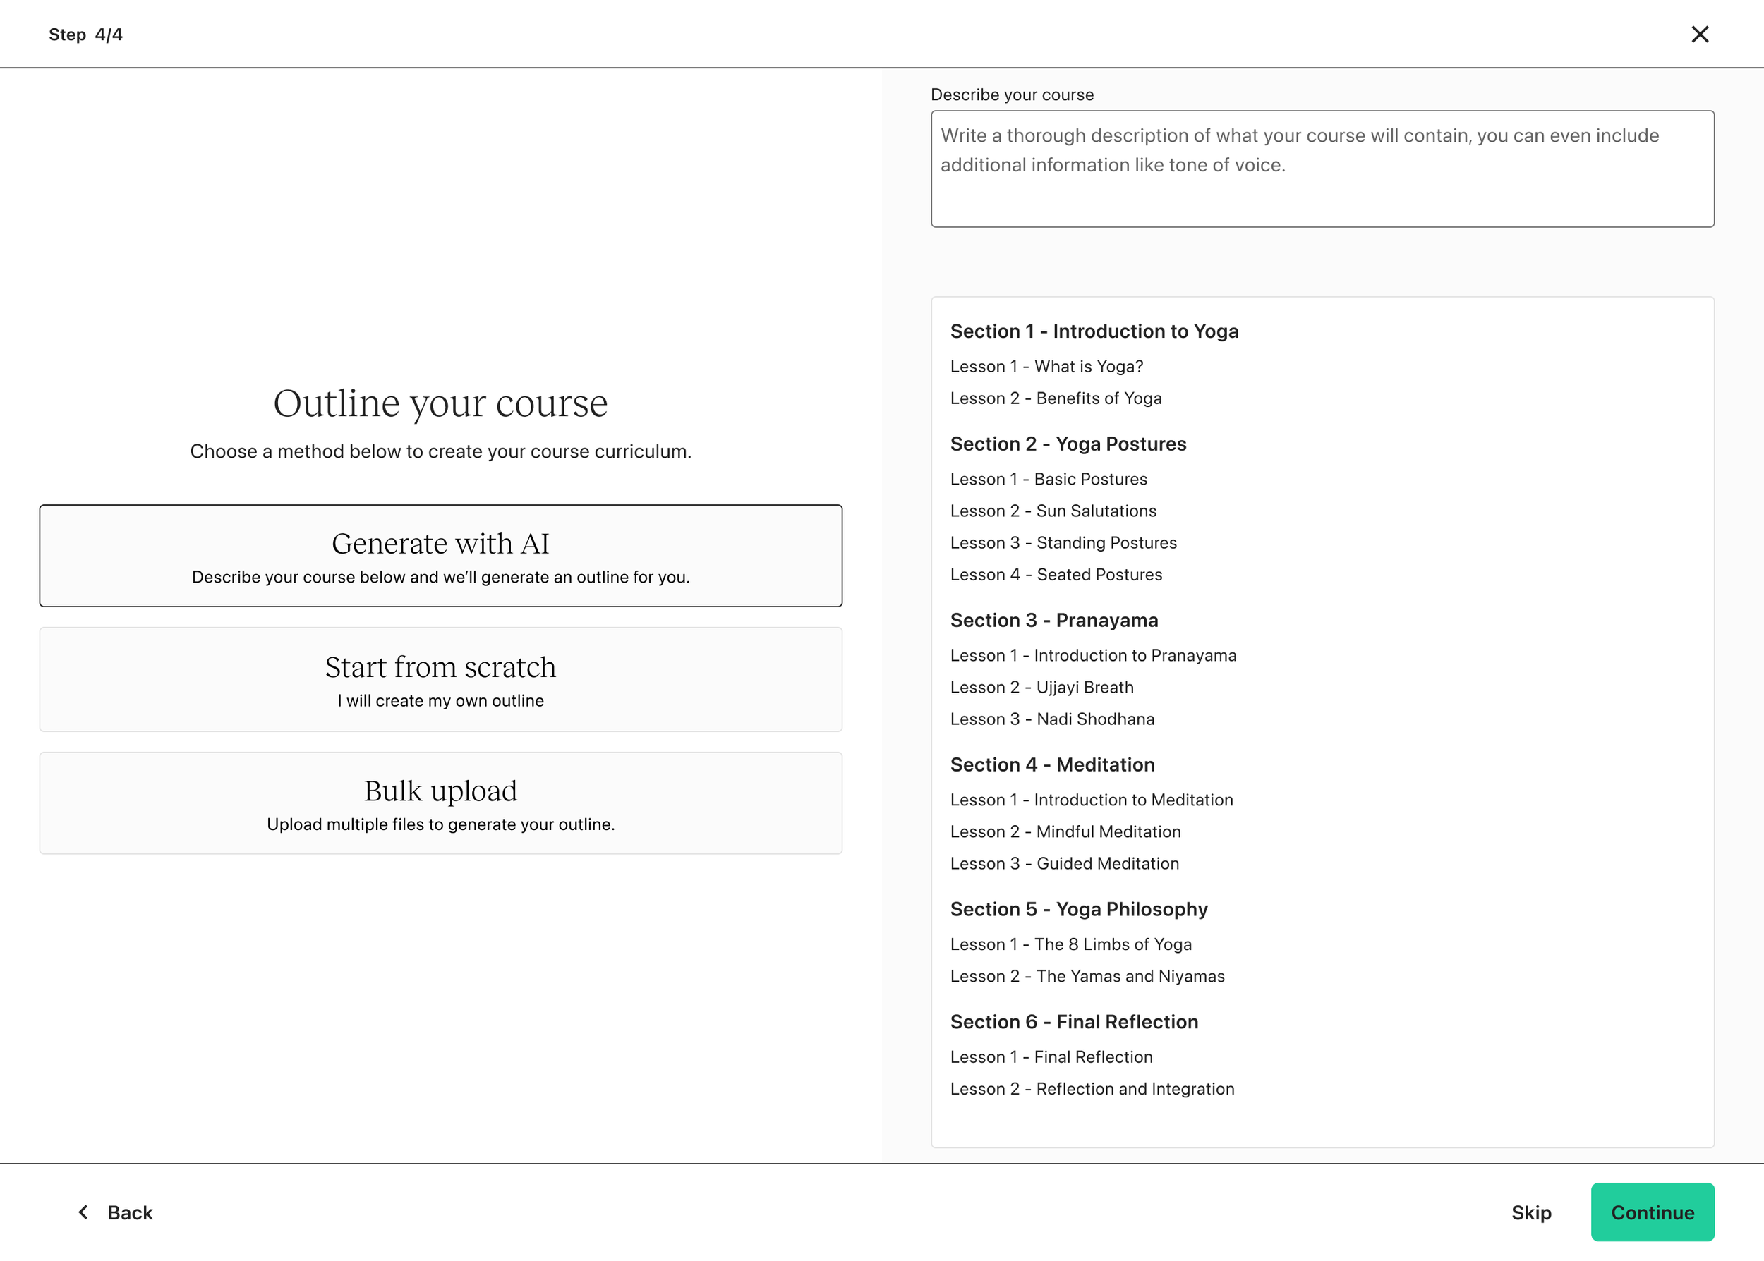Close the course setup wizard
Screen dimensions: 1764x1261
[x=1700, y=34]
